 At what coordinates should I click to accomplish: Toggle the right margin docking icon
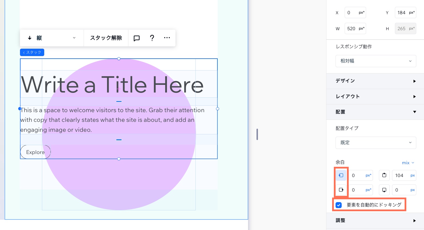341,190
